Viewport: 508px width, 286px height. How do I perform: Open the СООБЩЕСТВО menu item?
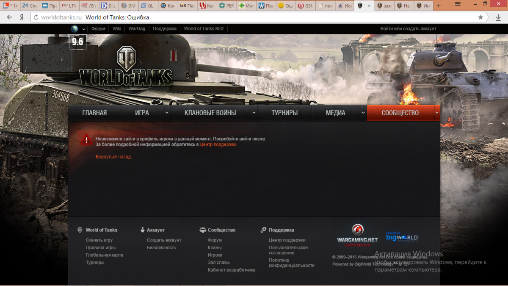click(400, 113)
